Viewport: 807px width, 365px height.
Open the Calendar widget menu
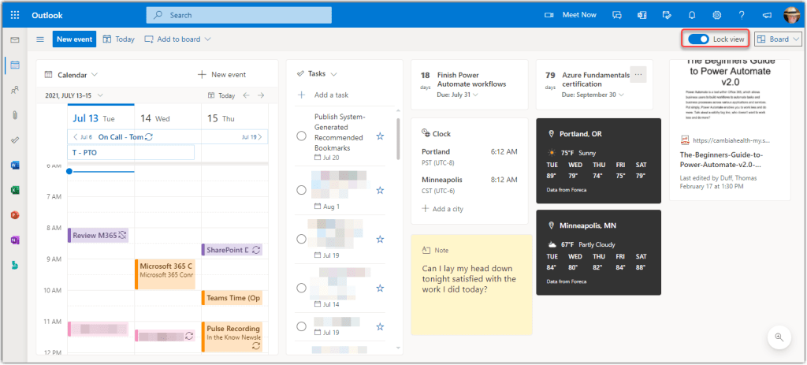click(73, 74)
